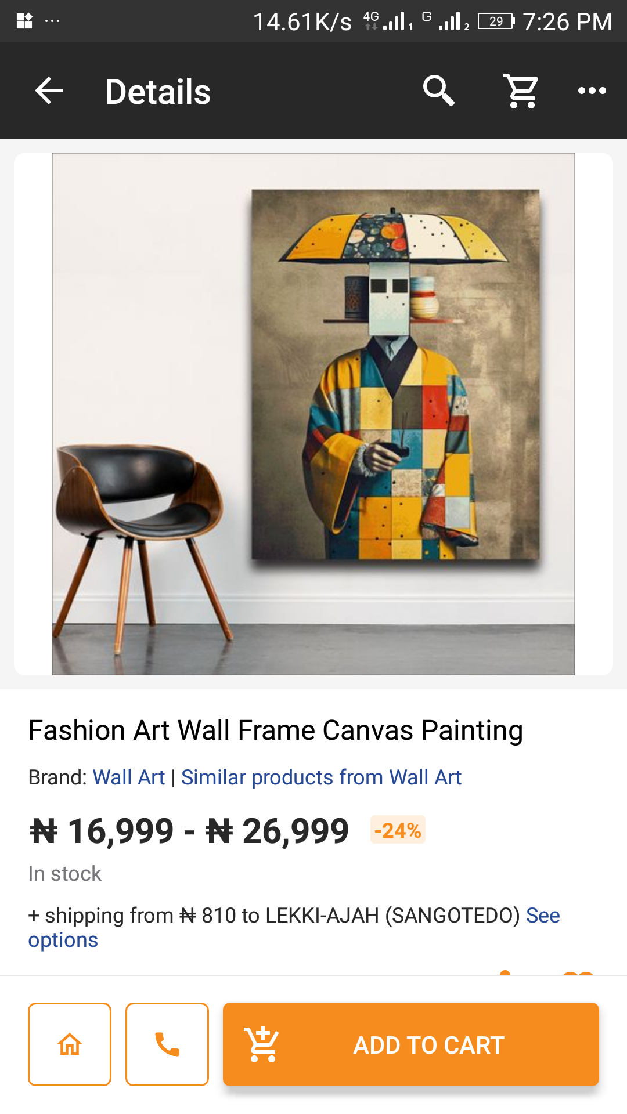Tap the In stock label
The image size is (627, 1114).
pyautogui.click(x=65, y=874)
